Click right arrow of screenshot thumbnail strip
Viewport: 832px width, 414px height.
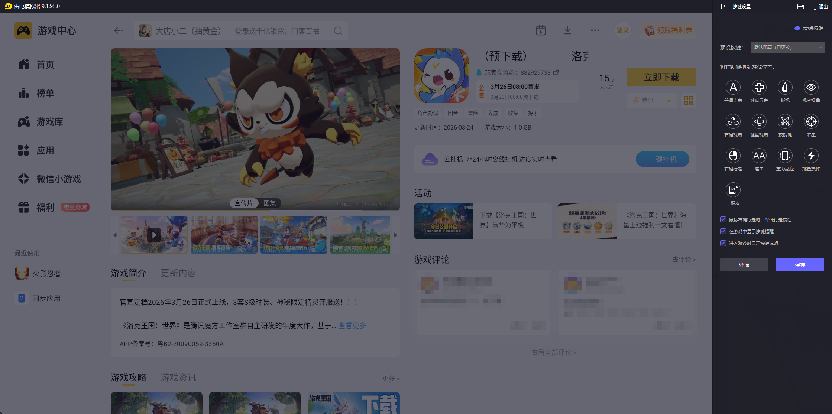pyautogui.click(x=395, y=235)
